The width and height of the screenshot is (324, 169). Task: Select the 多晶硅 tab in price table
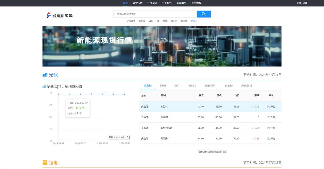pyautogui.click(x=148, y=86)
